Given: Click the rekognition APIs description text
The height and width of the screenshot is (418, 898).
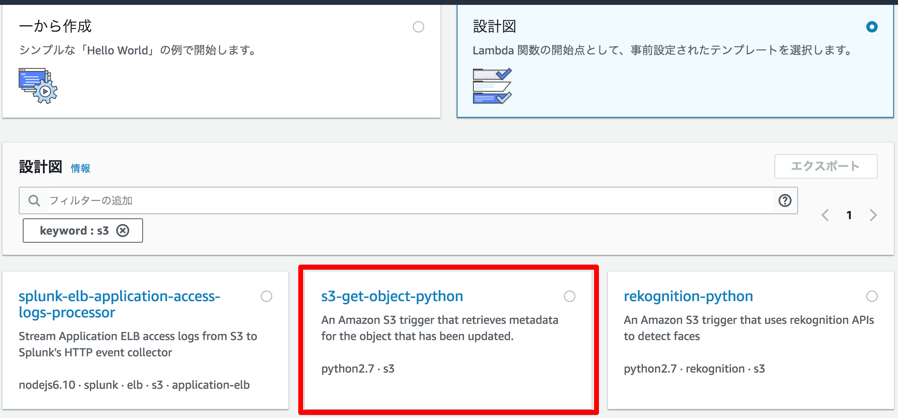Looking at the screenshot, I should (749, 328).
